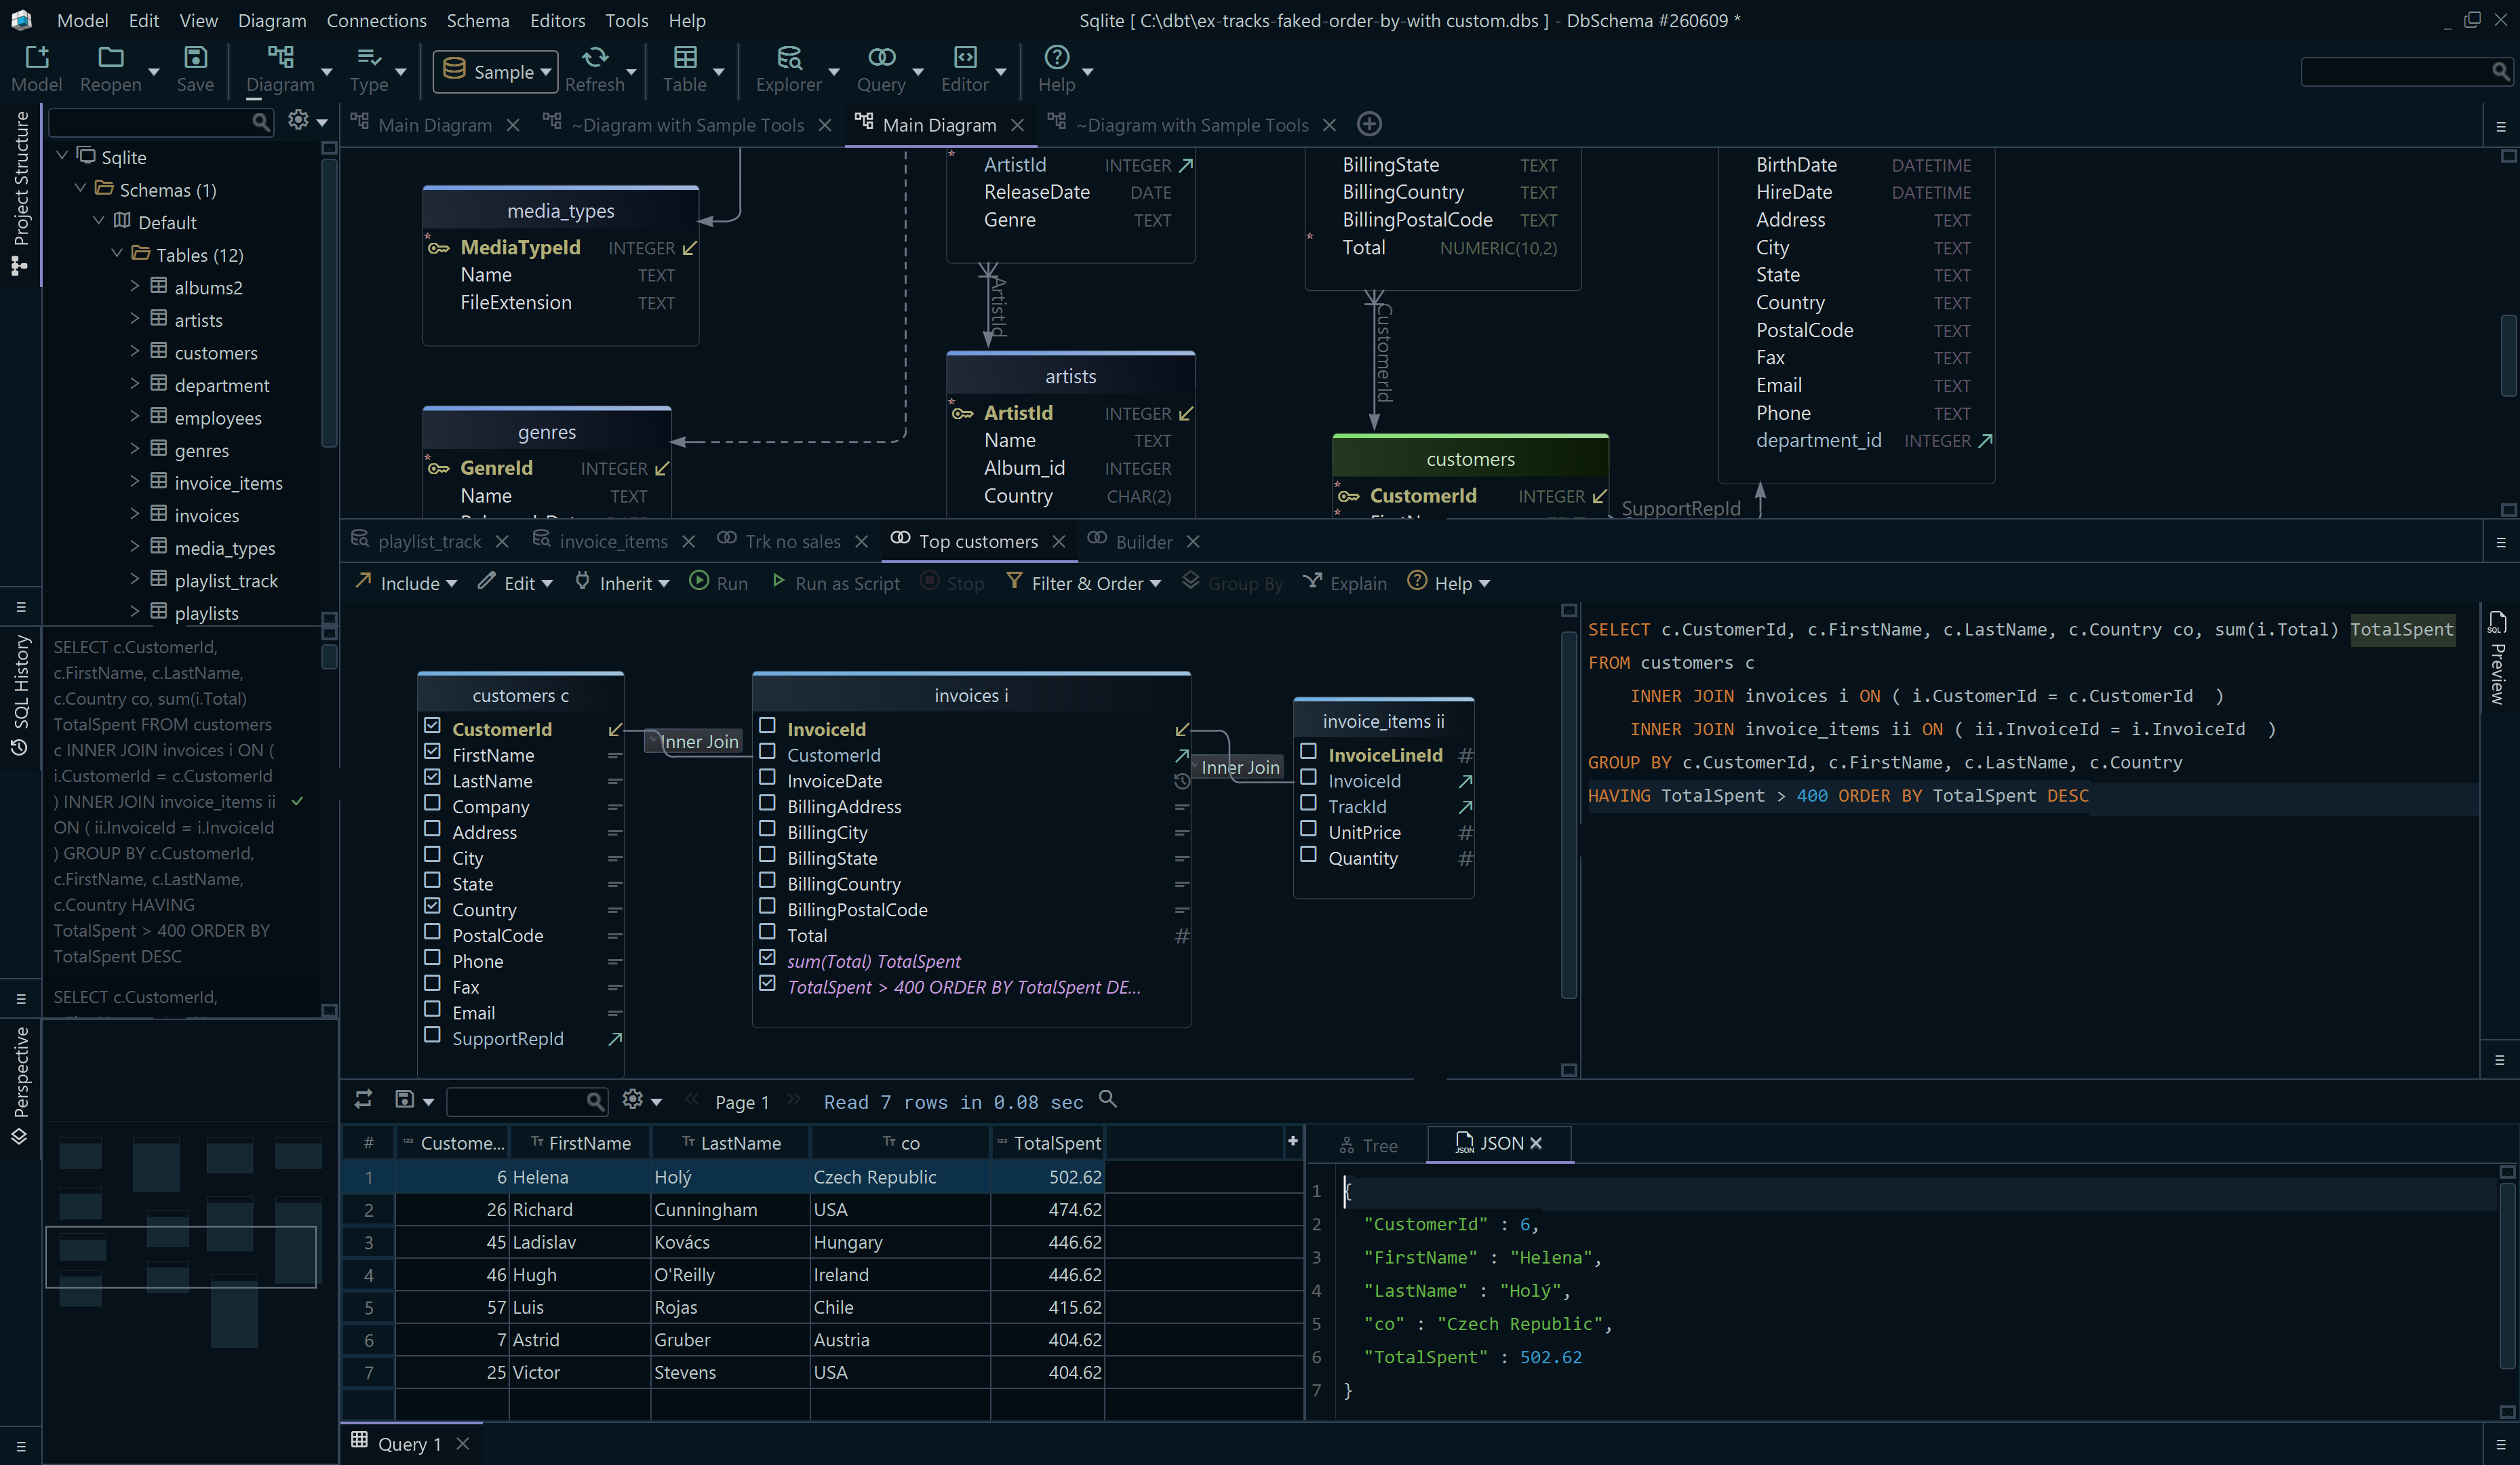The width and height of the screenshot is (2520, 1465).
Task: Open the Sample dropdown
Action: click(x=496, y=71)
